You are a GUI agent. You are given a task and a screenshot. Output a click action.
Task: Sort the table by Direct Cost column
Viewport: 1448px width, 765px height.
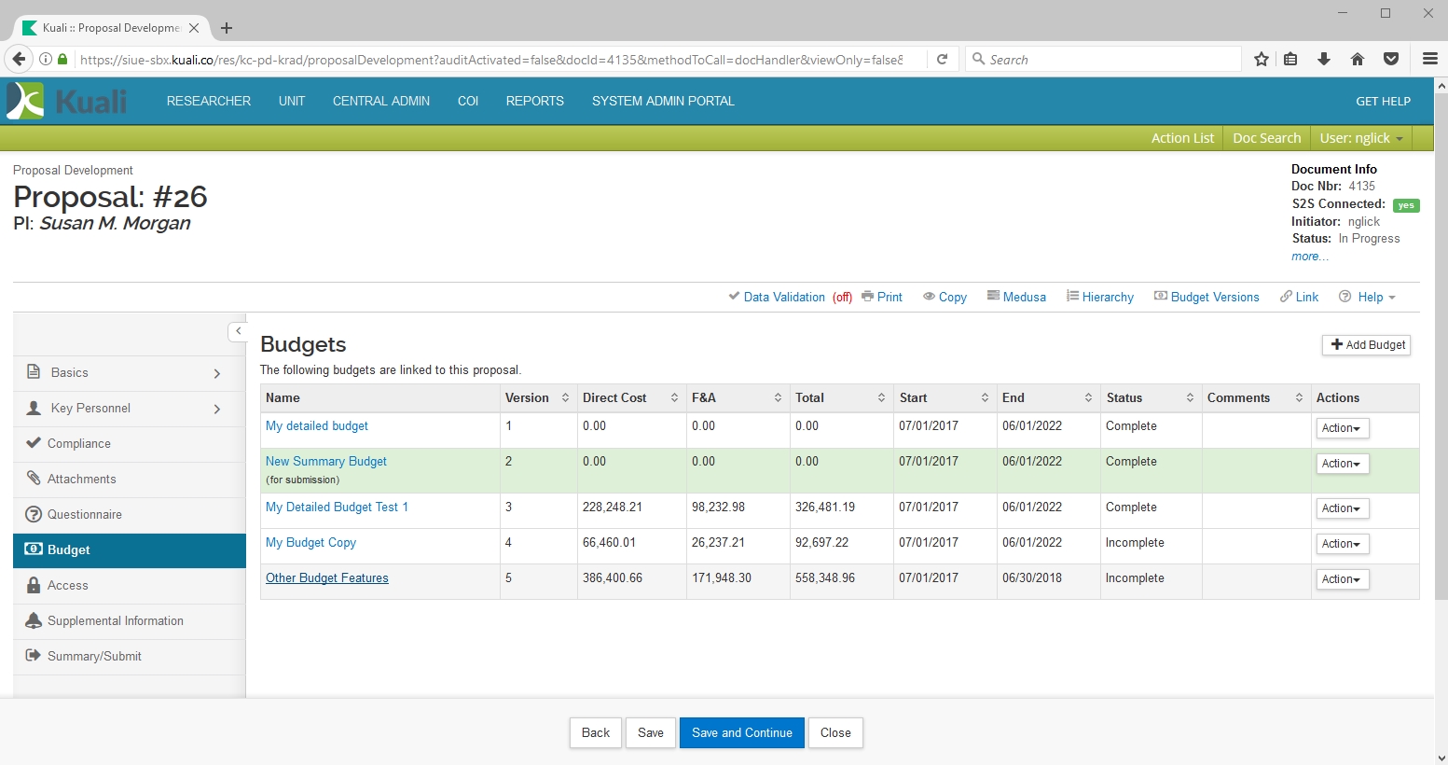674,398
